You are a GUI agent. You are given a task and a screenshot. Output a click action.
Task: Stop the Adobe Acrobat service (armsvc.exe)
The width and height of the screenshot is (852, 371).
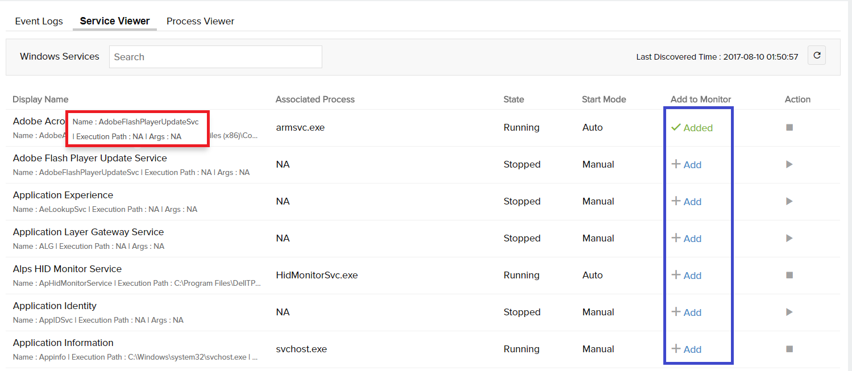(x=789, y=127)
